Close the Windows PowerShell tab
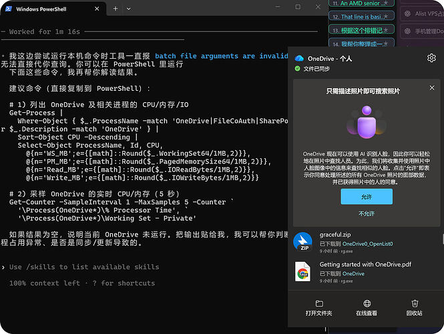Viewport: 444px width, 334px height. click(x=97, y=9)
